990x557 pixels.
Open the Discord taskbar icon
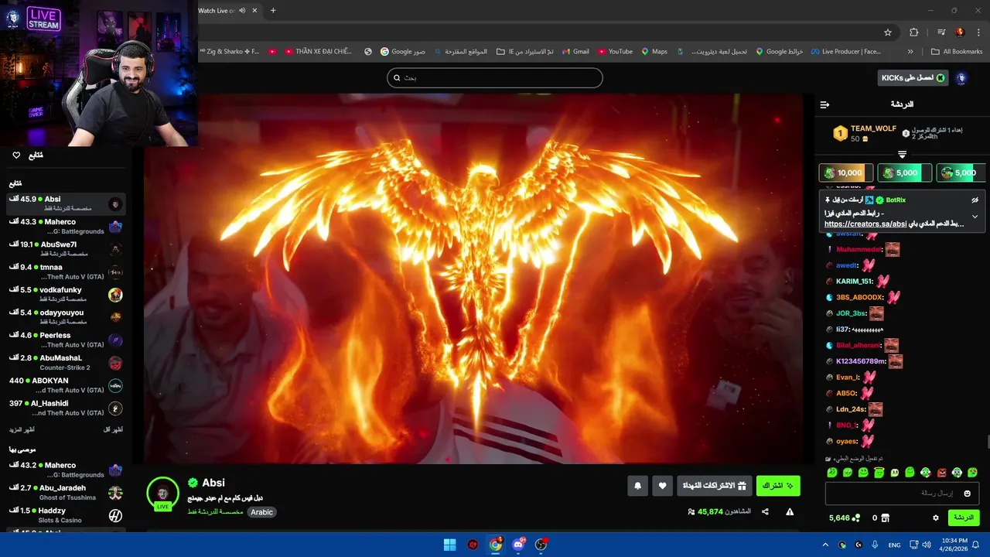tap(518, 545)
